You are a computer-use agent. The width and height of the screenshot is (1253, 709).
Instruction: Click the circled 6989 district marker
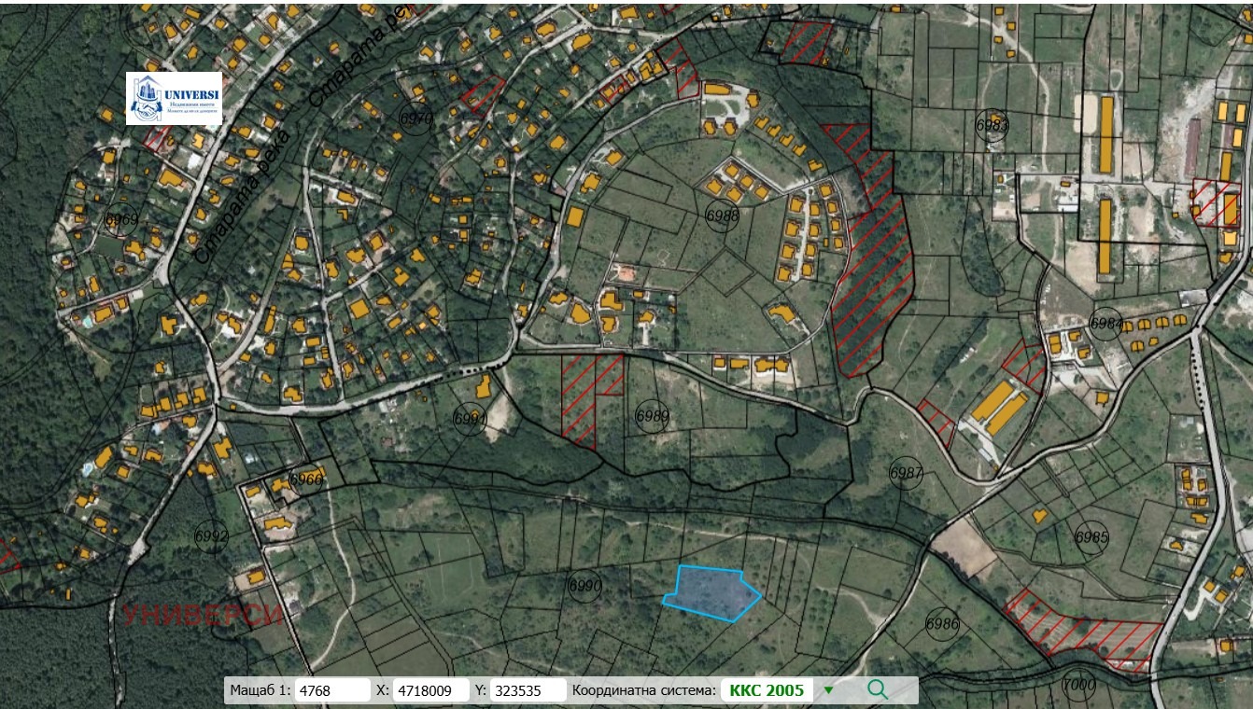click(x=652, y=415)
